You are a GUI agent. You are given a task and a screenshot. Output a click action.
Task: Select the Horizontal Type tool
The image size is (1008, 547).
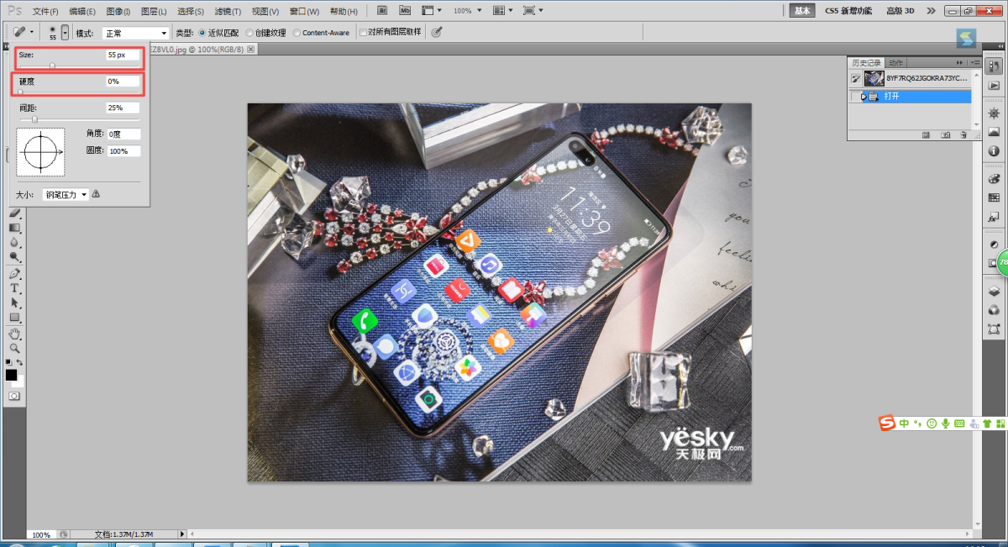point(14,288)
